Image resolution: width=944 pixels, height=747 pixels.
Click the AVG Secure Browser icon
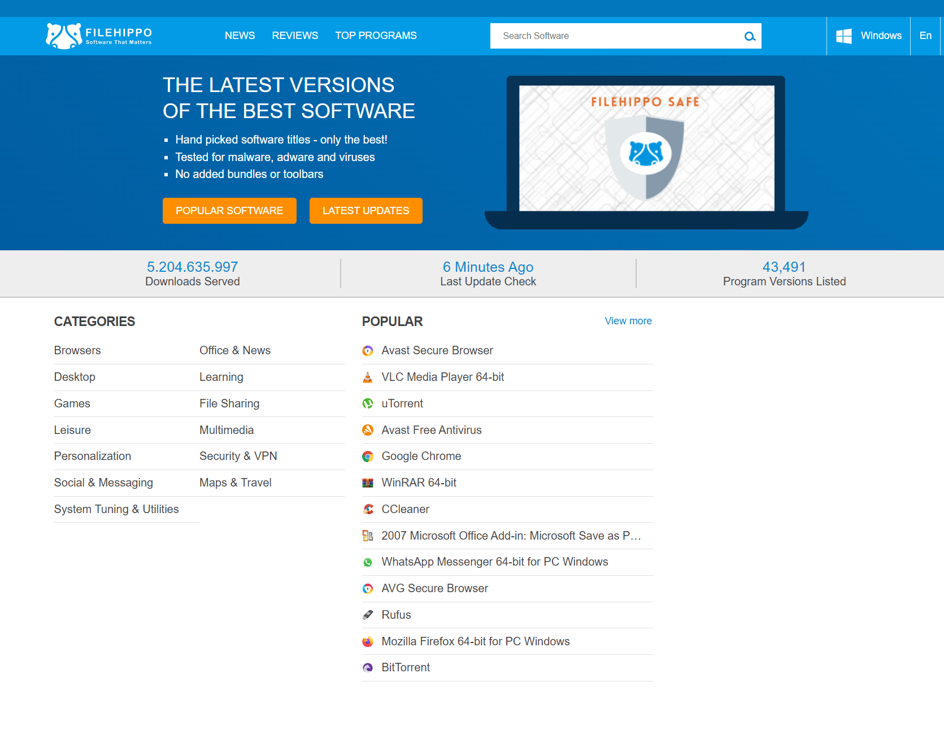368,589
